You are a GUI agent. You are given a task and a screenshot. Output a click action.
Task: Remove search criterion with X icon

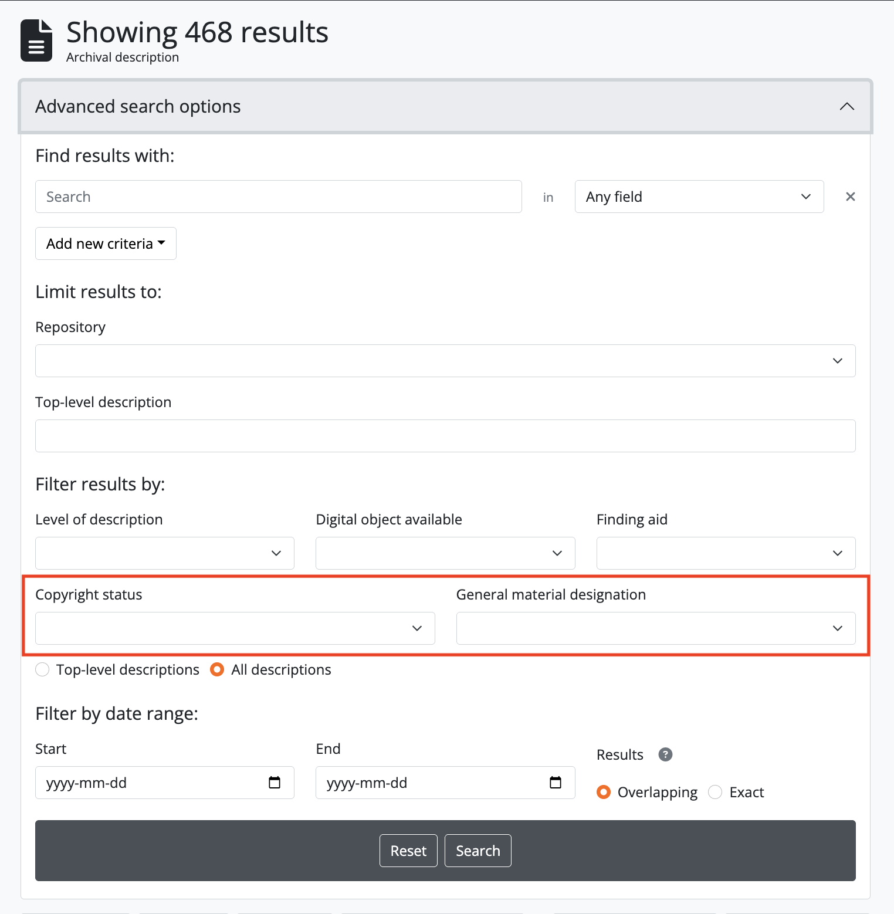coord(850,197)
